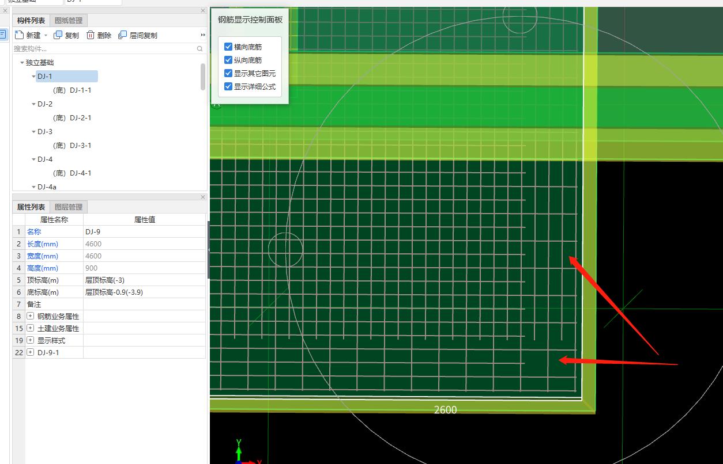723x464 pixels.
Task: Click the 长度(mm) property name
Action: [x=43, y=244]
